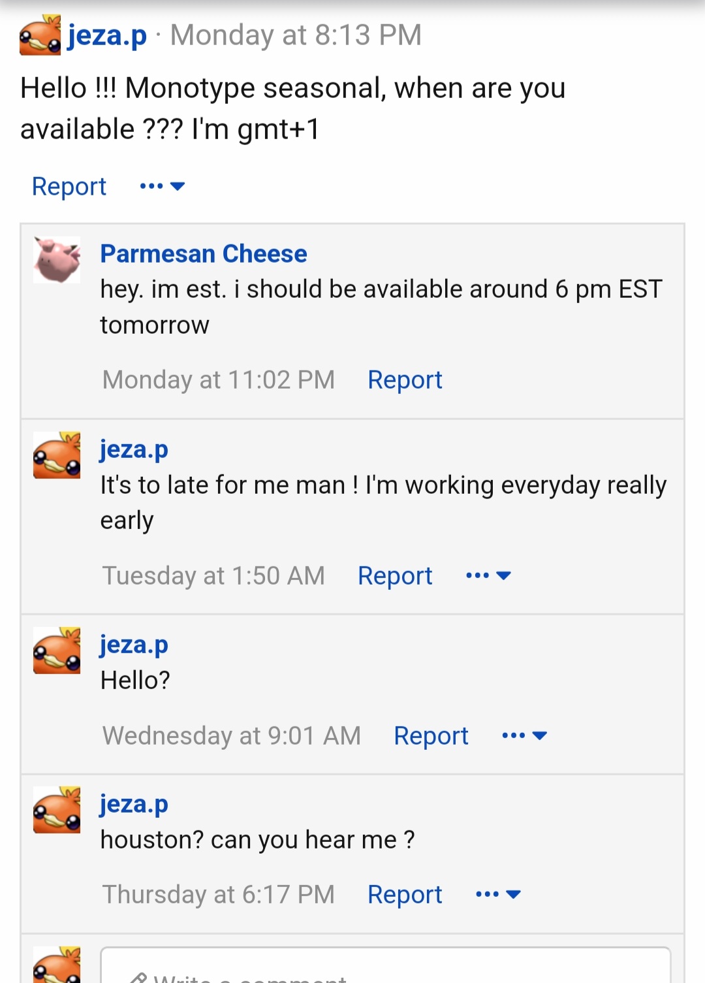Click jeza.p avatar on "It's to late" comment
This screenshot has height=983, width=705.
coord(57,455)
